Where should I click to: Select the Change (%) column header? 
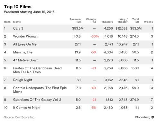pos(91,21)
